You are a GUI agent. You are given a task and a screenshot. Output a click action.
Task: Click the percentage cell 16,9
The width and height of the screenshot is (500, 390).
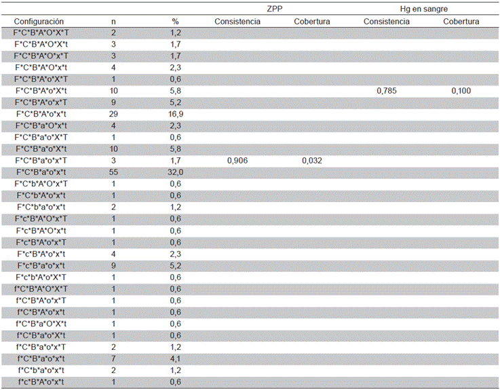coord(175,114)
